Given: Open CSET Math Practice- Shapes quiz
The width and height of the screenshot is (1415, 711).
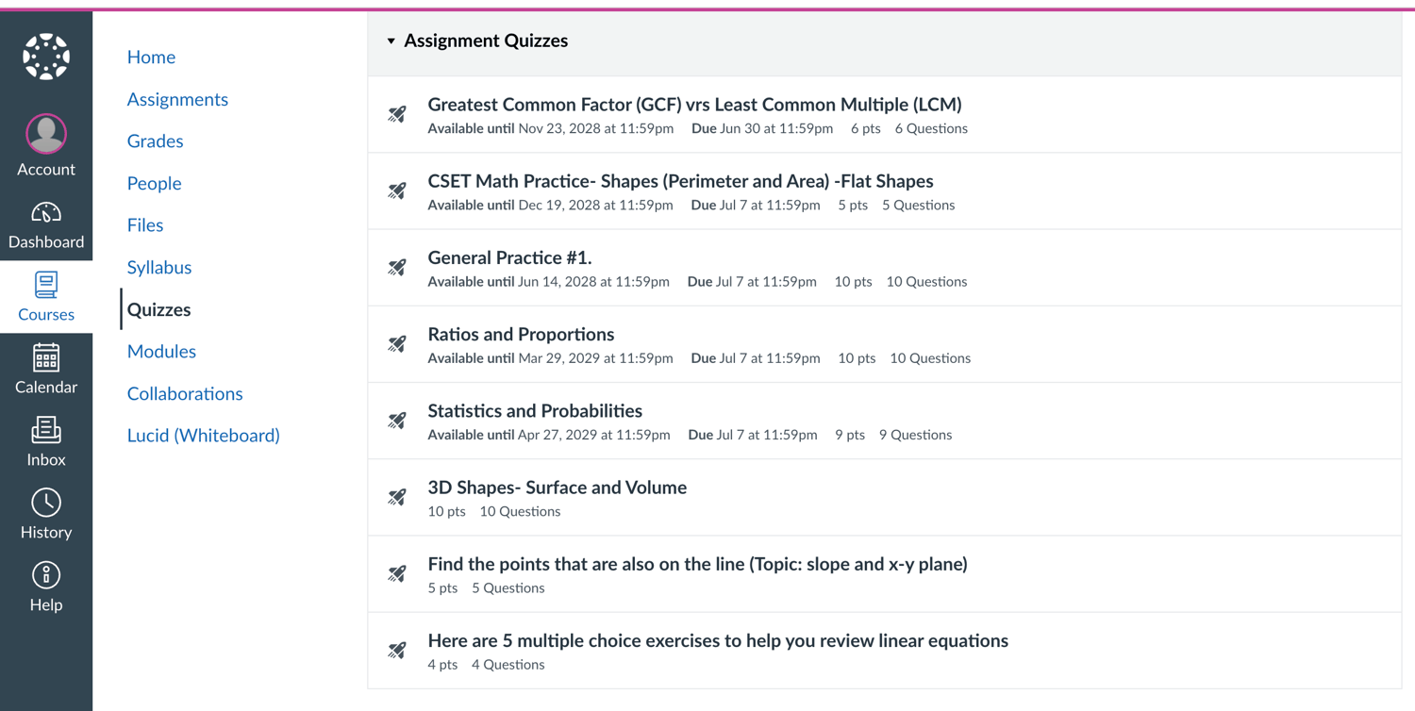Looking at the screenshot, I should tap(680, 180).
